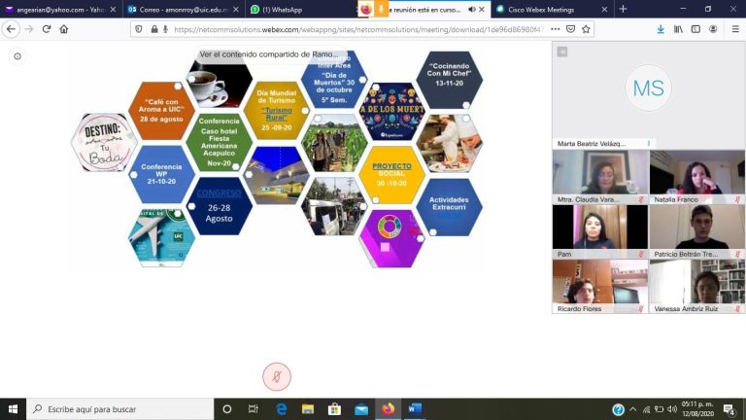746x420 pixels.
Task: Reload the page in Firefox
Action: [45, 29]
